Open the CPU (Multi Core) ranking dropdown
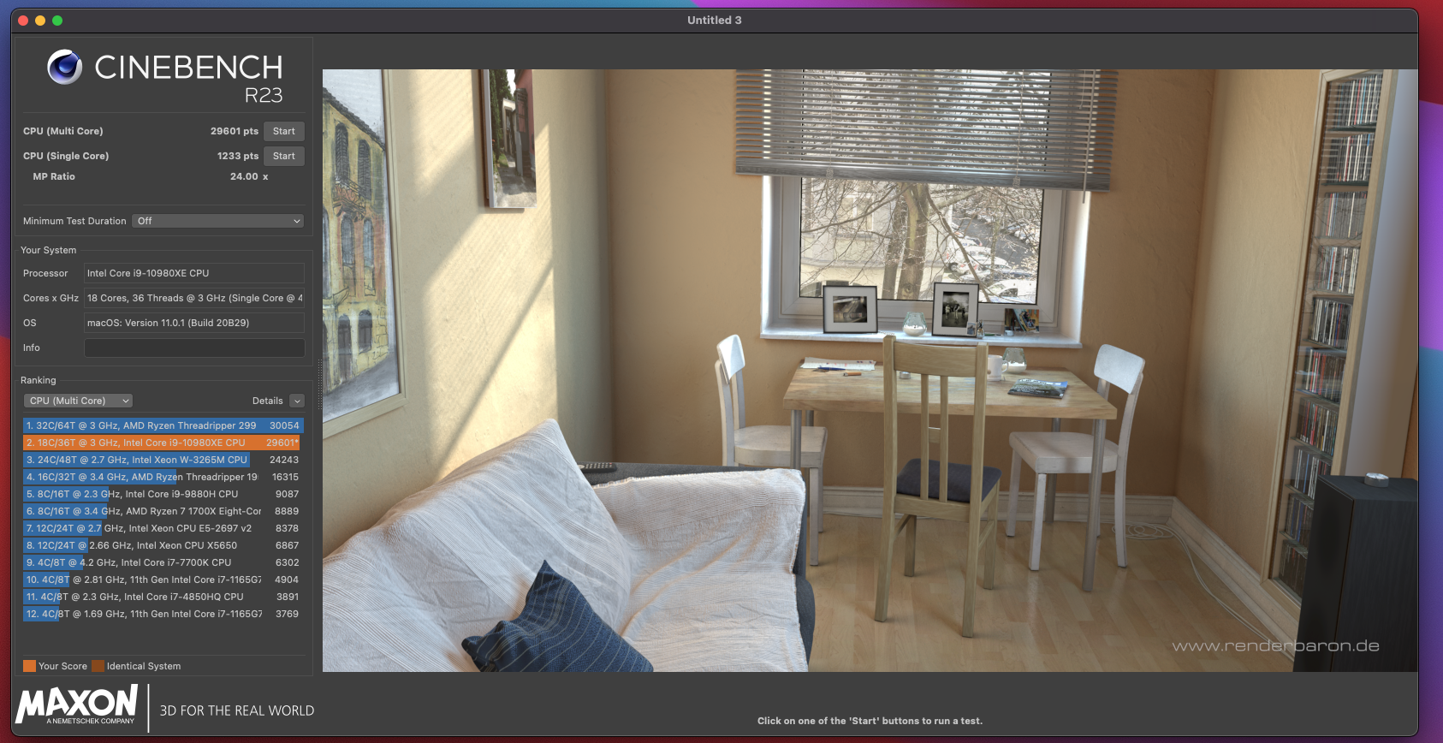The image size is (1443, 743). point(78,401)
